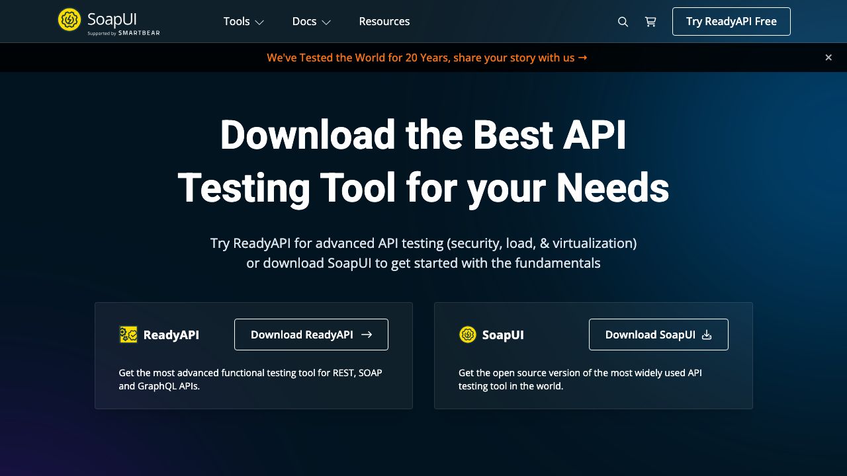Open the Resources menu item

(384, 21)
